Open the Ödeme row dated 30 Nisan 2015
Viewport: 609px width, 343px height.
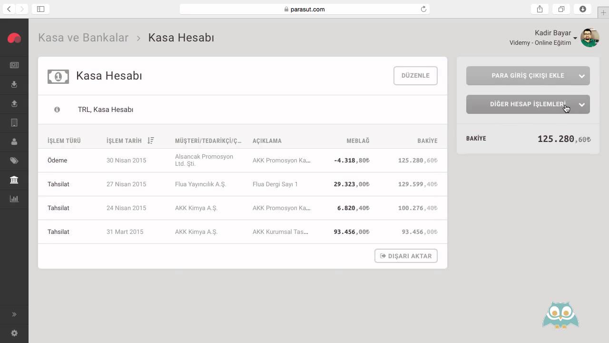pyautogui.click(x=243, y=161)
